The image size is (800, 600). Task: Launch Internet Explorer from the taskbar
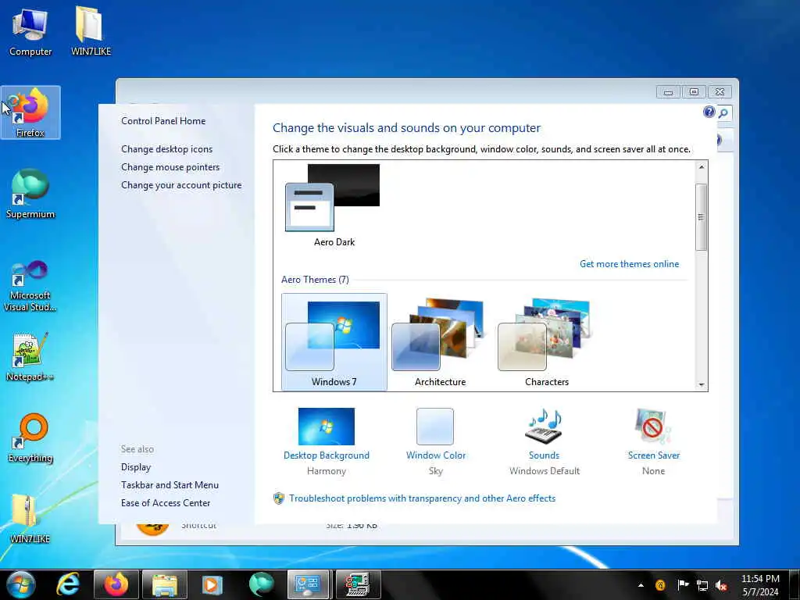coord(68,584)
